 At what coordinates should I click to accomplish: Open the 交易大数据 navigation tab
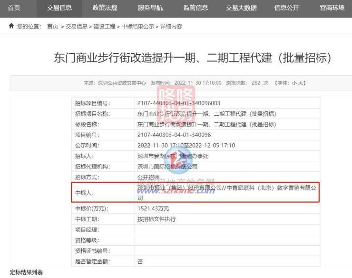[x=241, y=8]
